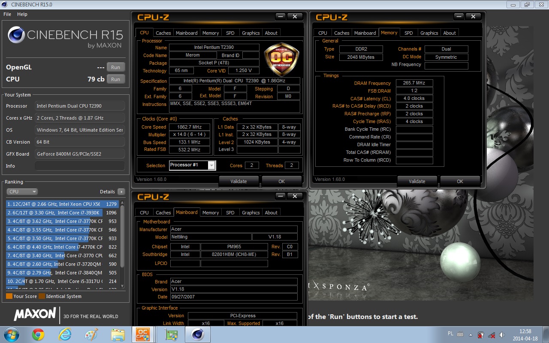This screenshot has height=343, width=549.
Task: Click the Info input field in Cinebench
Action: (x=80, y=166)
